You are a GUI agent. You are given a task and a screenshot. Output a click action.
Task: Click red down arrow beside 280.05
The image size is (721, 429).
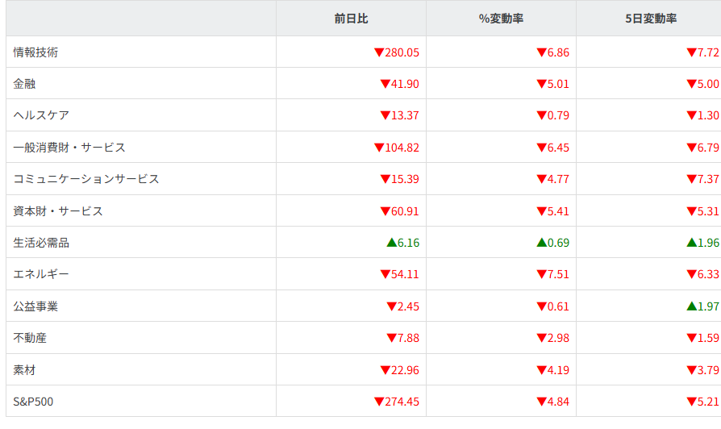(378, 52)
